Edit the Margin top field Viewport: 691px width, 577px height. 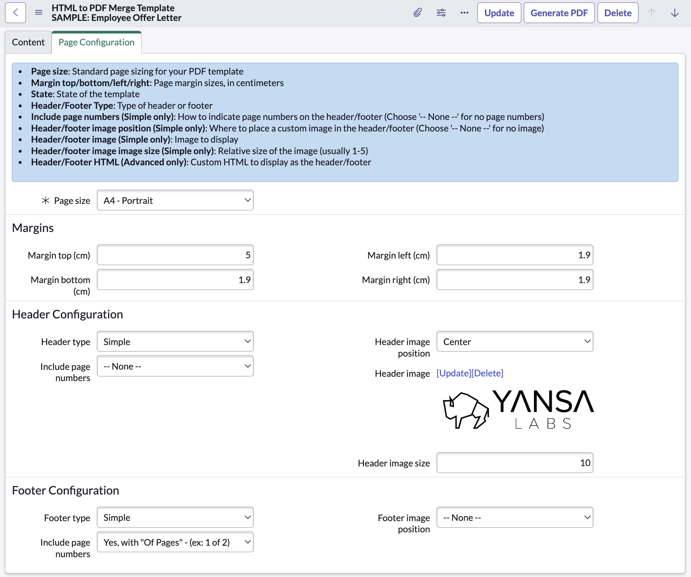(x=175, y=255)
